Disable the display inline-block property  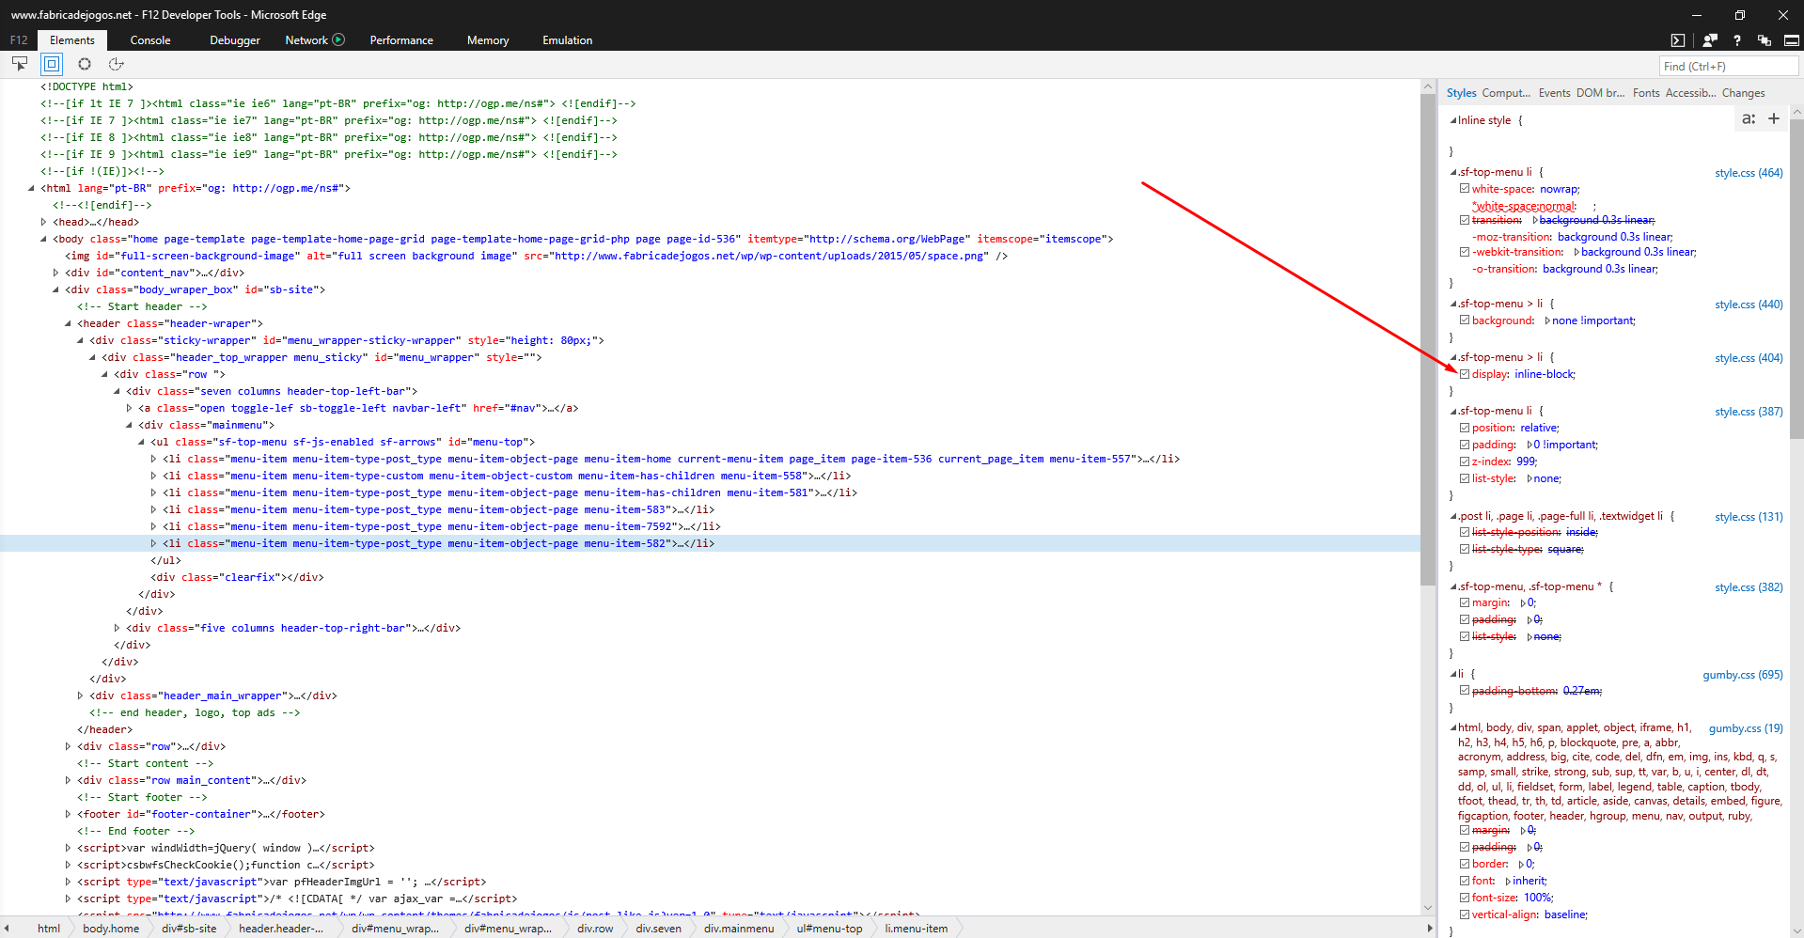click(x=1465, y=374)
